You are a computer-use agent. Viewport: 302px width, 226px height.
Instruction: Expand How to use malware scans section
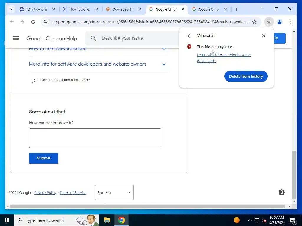98,49
